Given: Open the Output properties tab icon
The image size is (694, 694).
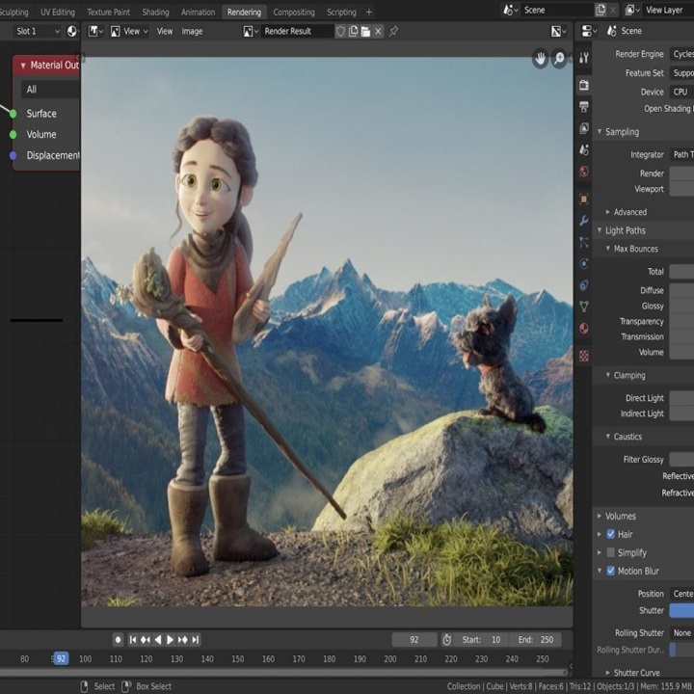Looking at the screenshot, I should tap(584, 106).
